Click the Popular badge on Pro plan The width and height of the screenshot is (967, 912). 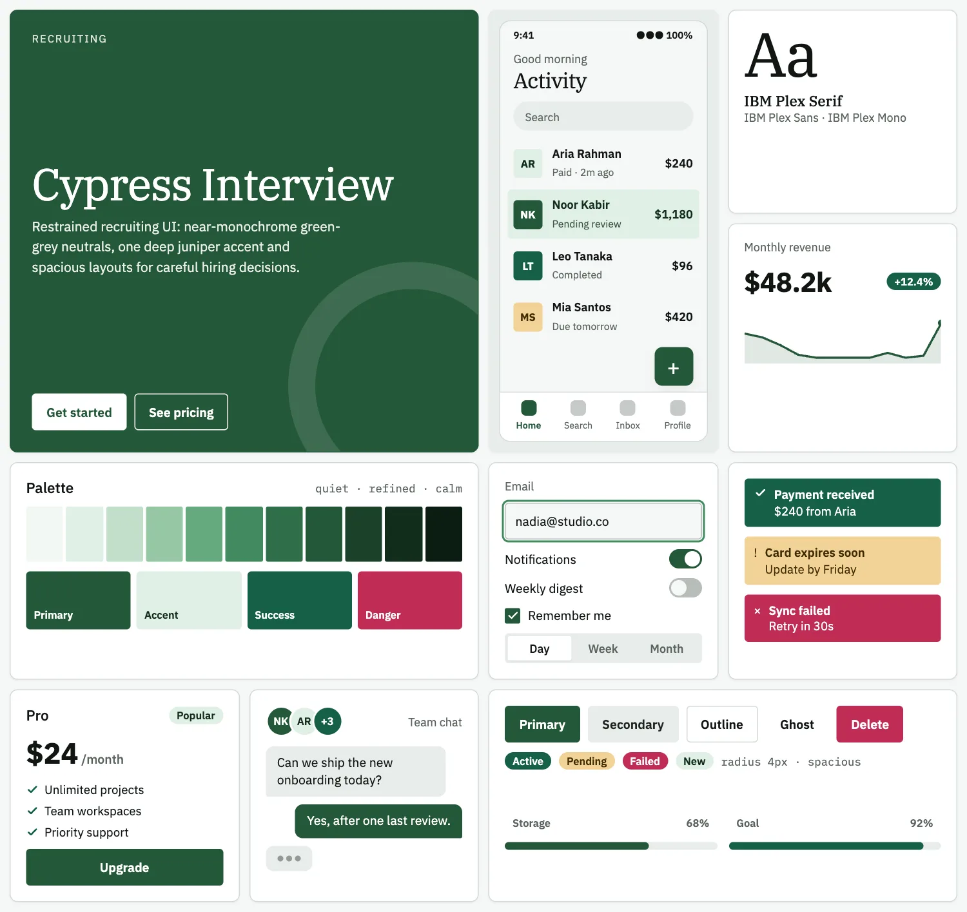point(196,715)
